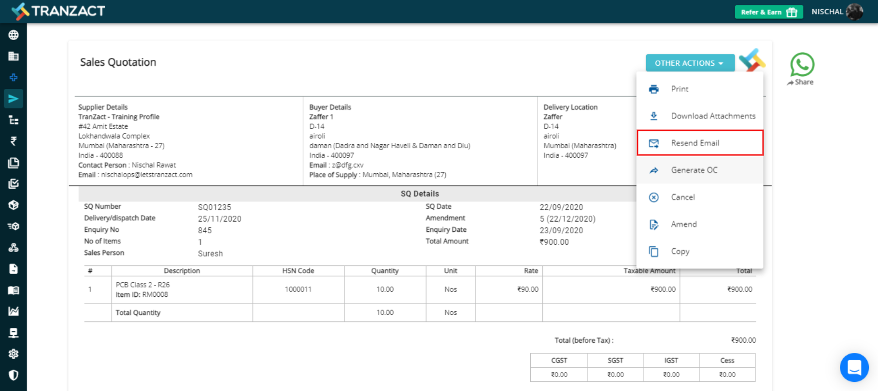This screenshot has width=878, height=391.
Task: Click the line chart analytics icon
Action: (x=14, y=311)
